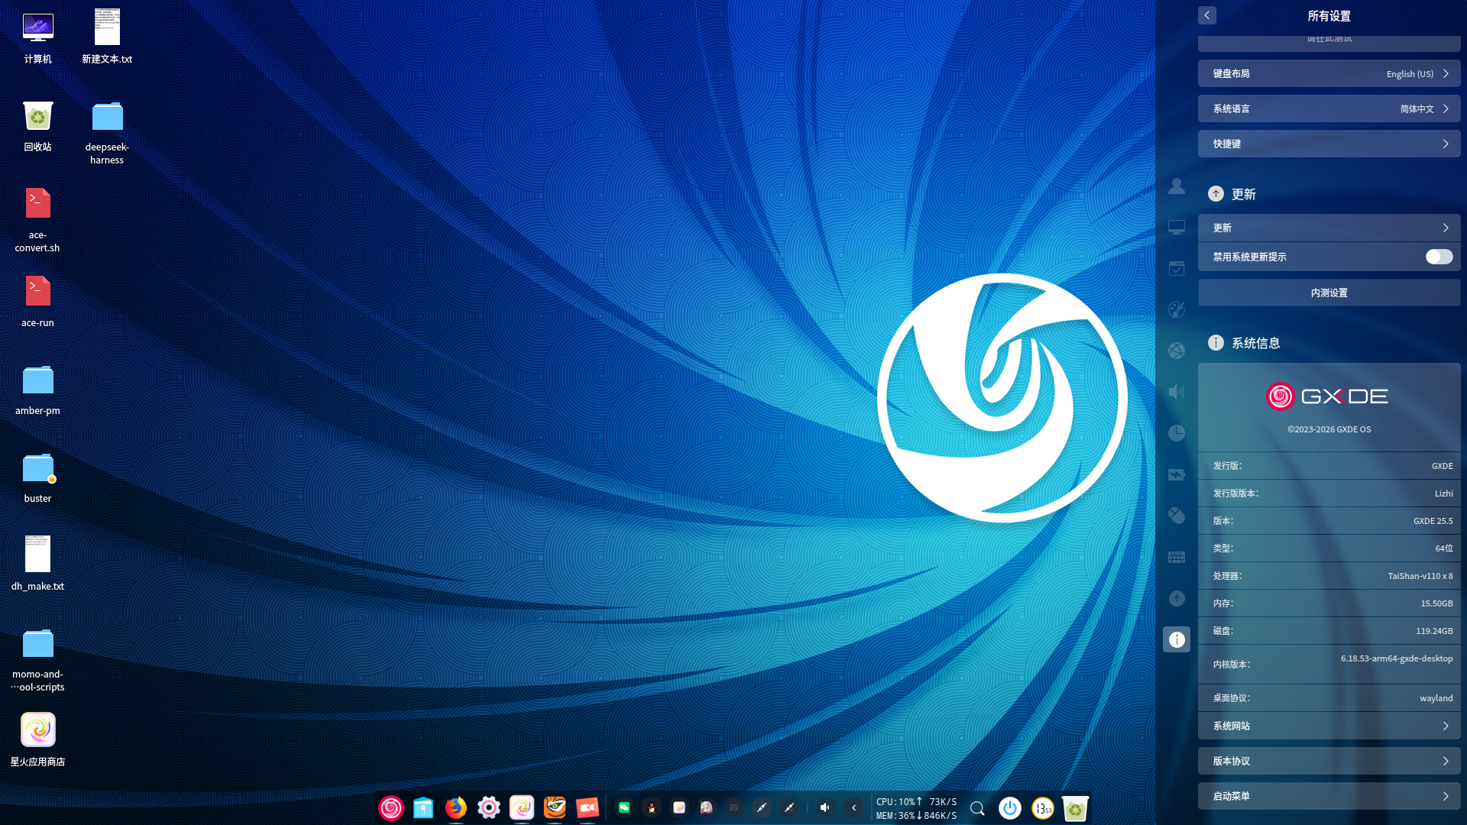
Task: Open QQ penguin tray icon
Action: coord(652,807)
